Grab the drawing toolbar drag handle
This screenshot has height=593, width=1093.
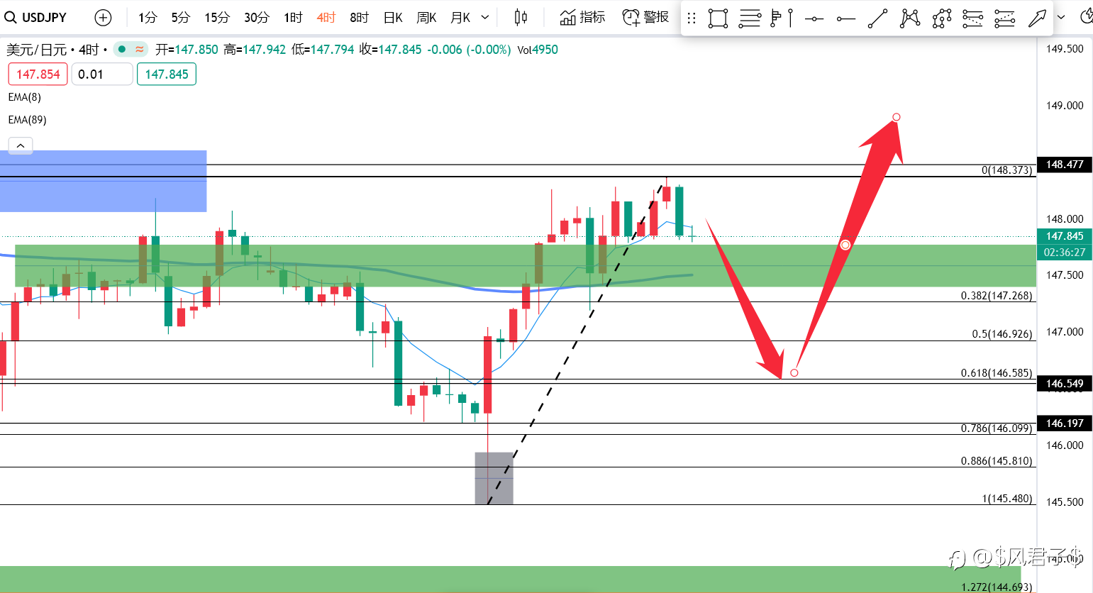(x=692, y=18)
